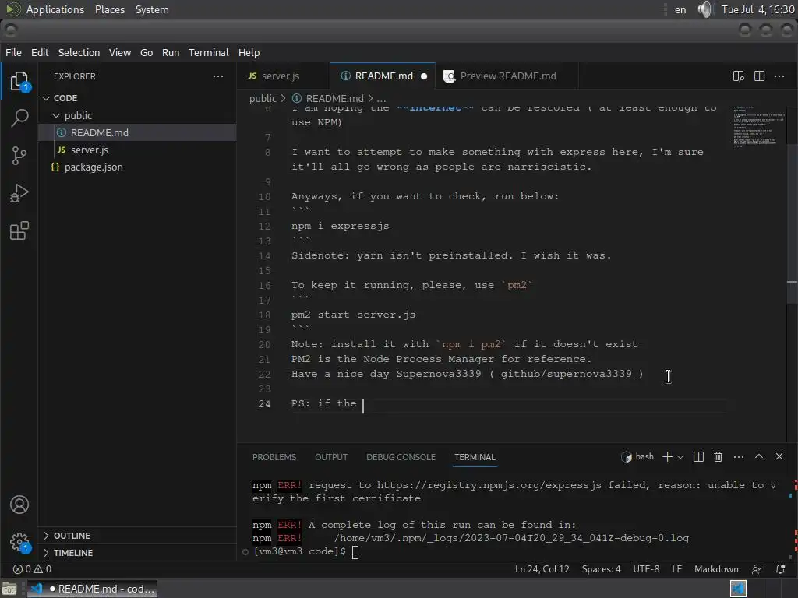This screenshot has height=598, width=798.
Task: Open the Search view icon
Action: (x=19, y=118)
